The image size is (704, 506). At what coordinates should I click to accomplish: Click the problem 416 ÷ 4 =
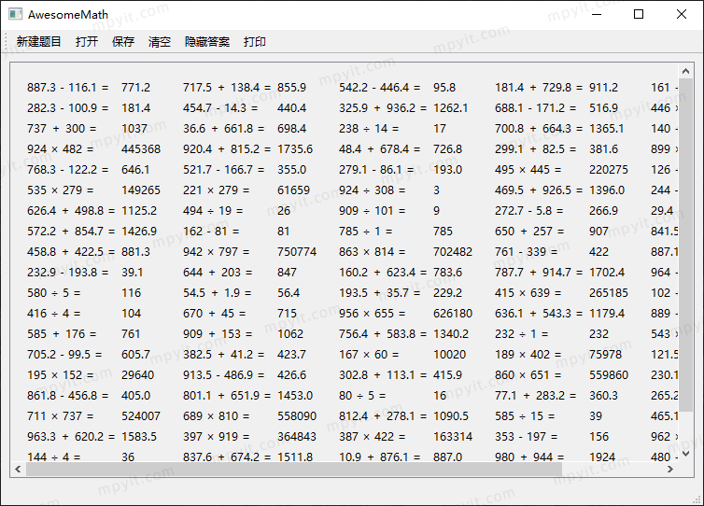54,314
